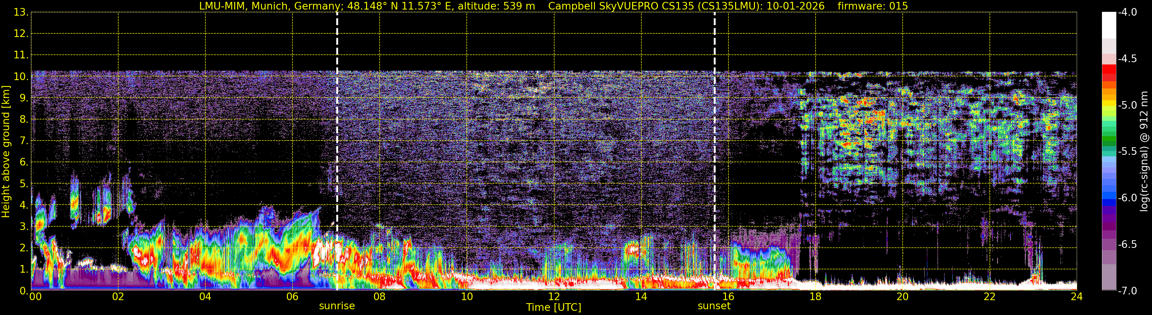Click the time axis tick label 12
The width and height of the screenshot is (1152, 315).
point(554,297)
